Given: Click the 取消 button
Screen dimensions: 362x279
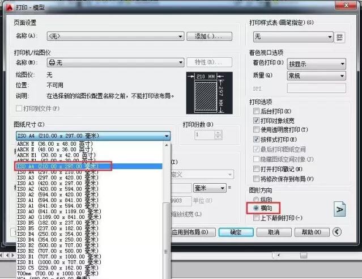Looking at the screenshot, I should coord(274,232).
